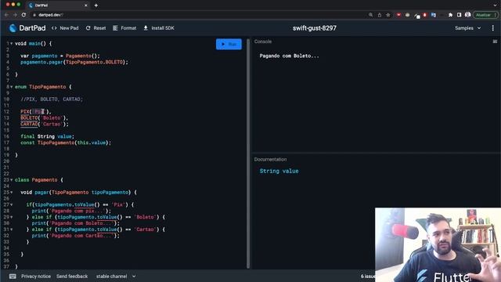
Task: Select the DartPad browser tab
Action: (57, 5)
